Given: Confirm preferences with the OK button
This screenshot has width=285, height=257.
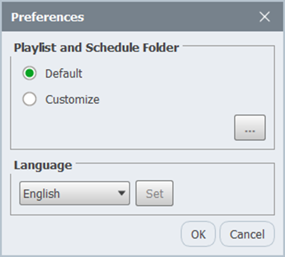Looking at the screenshot, I should tap(198, 234).
